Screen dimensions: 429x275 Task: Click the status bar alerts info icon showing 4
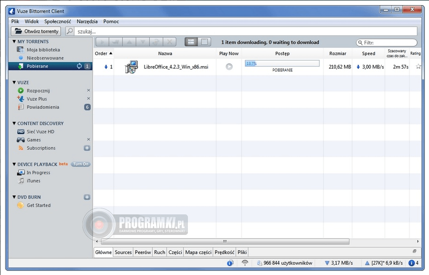411,263
